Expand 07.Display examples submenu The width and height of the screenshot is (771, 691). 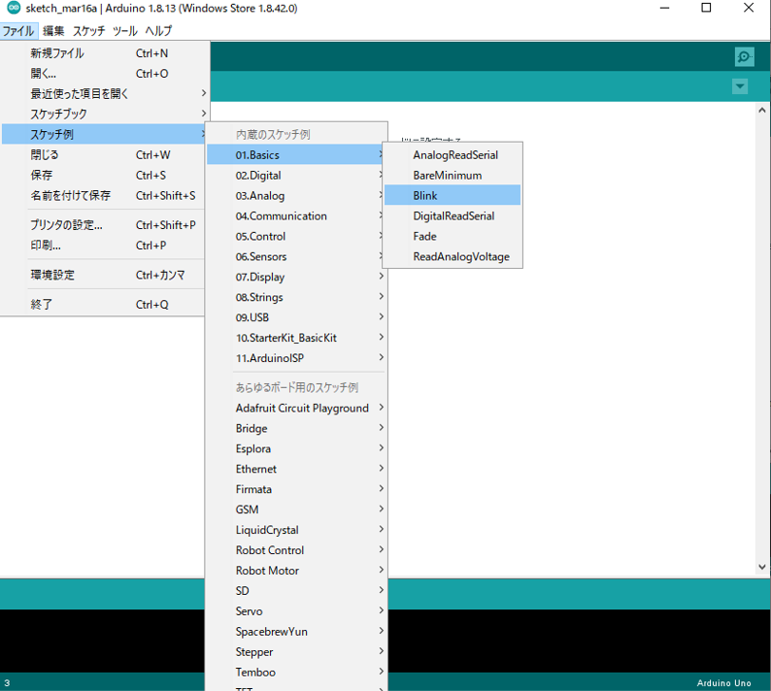pos(296,277)
